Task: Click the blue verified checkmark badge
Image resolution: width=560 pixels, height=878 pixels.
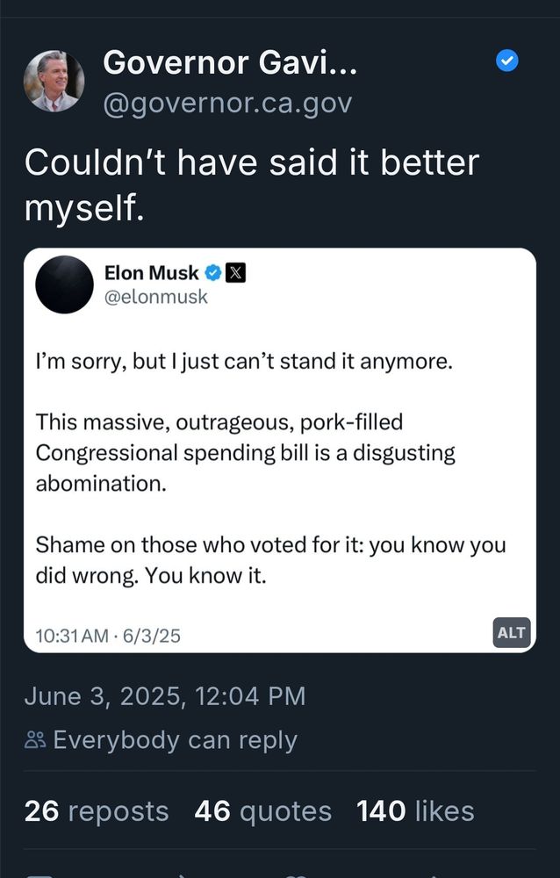Action: tap(506, 61)
